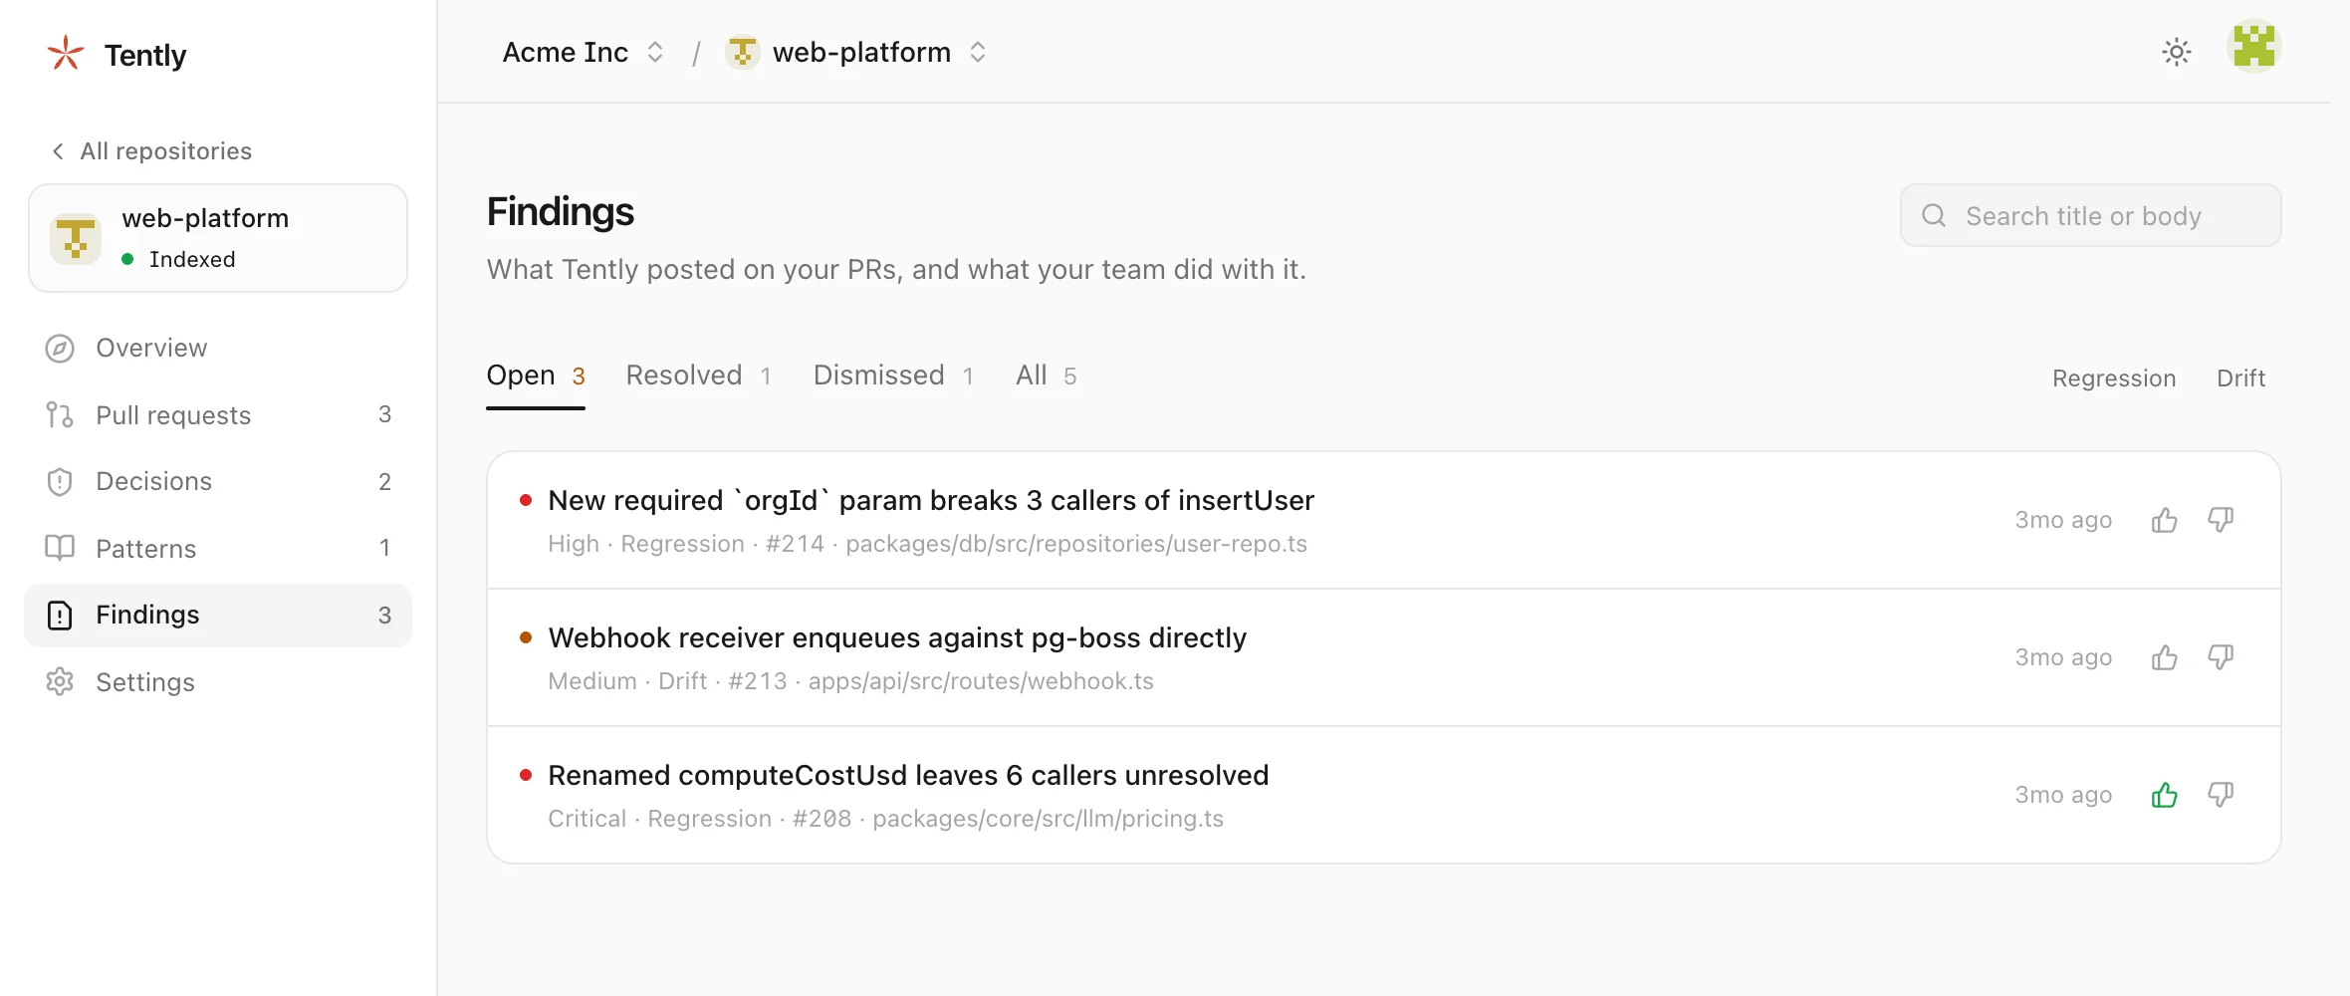The image size is (2350, 996).
Task: Click the Settings gear icon
Action: coord(60,682)
